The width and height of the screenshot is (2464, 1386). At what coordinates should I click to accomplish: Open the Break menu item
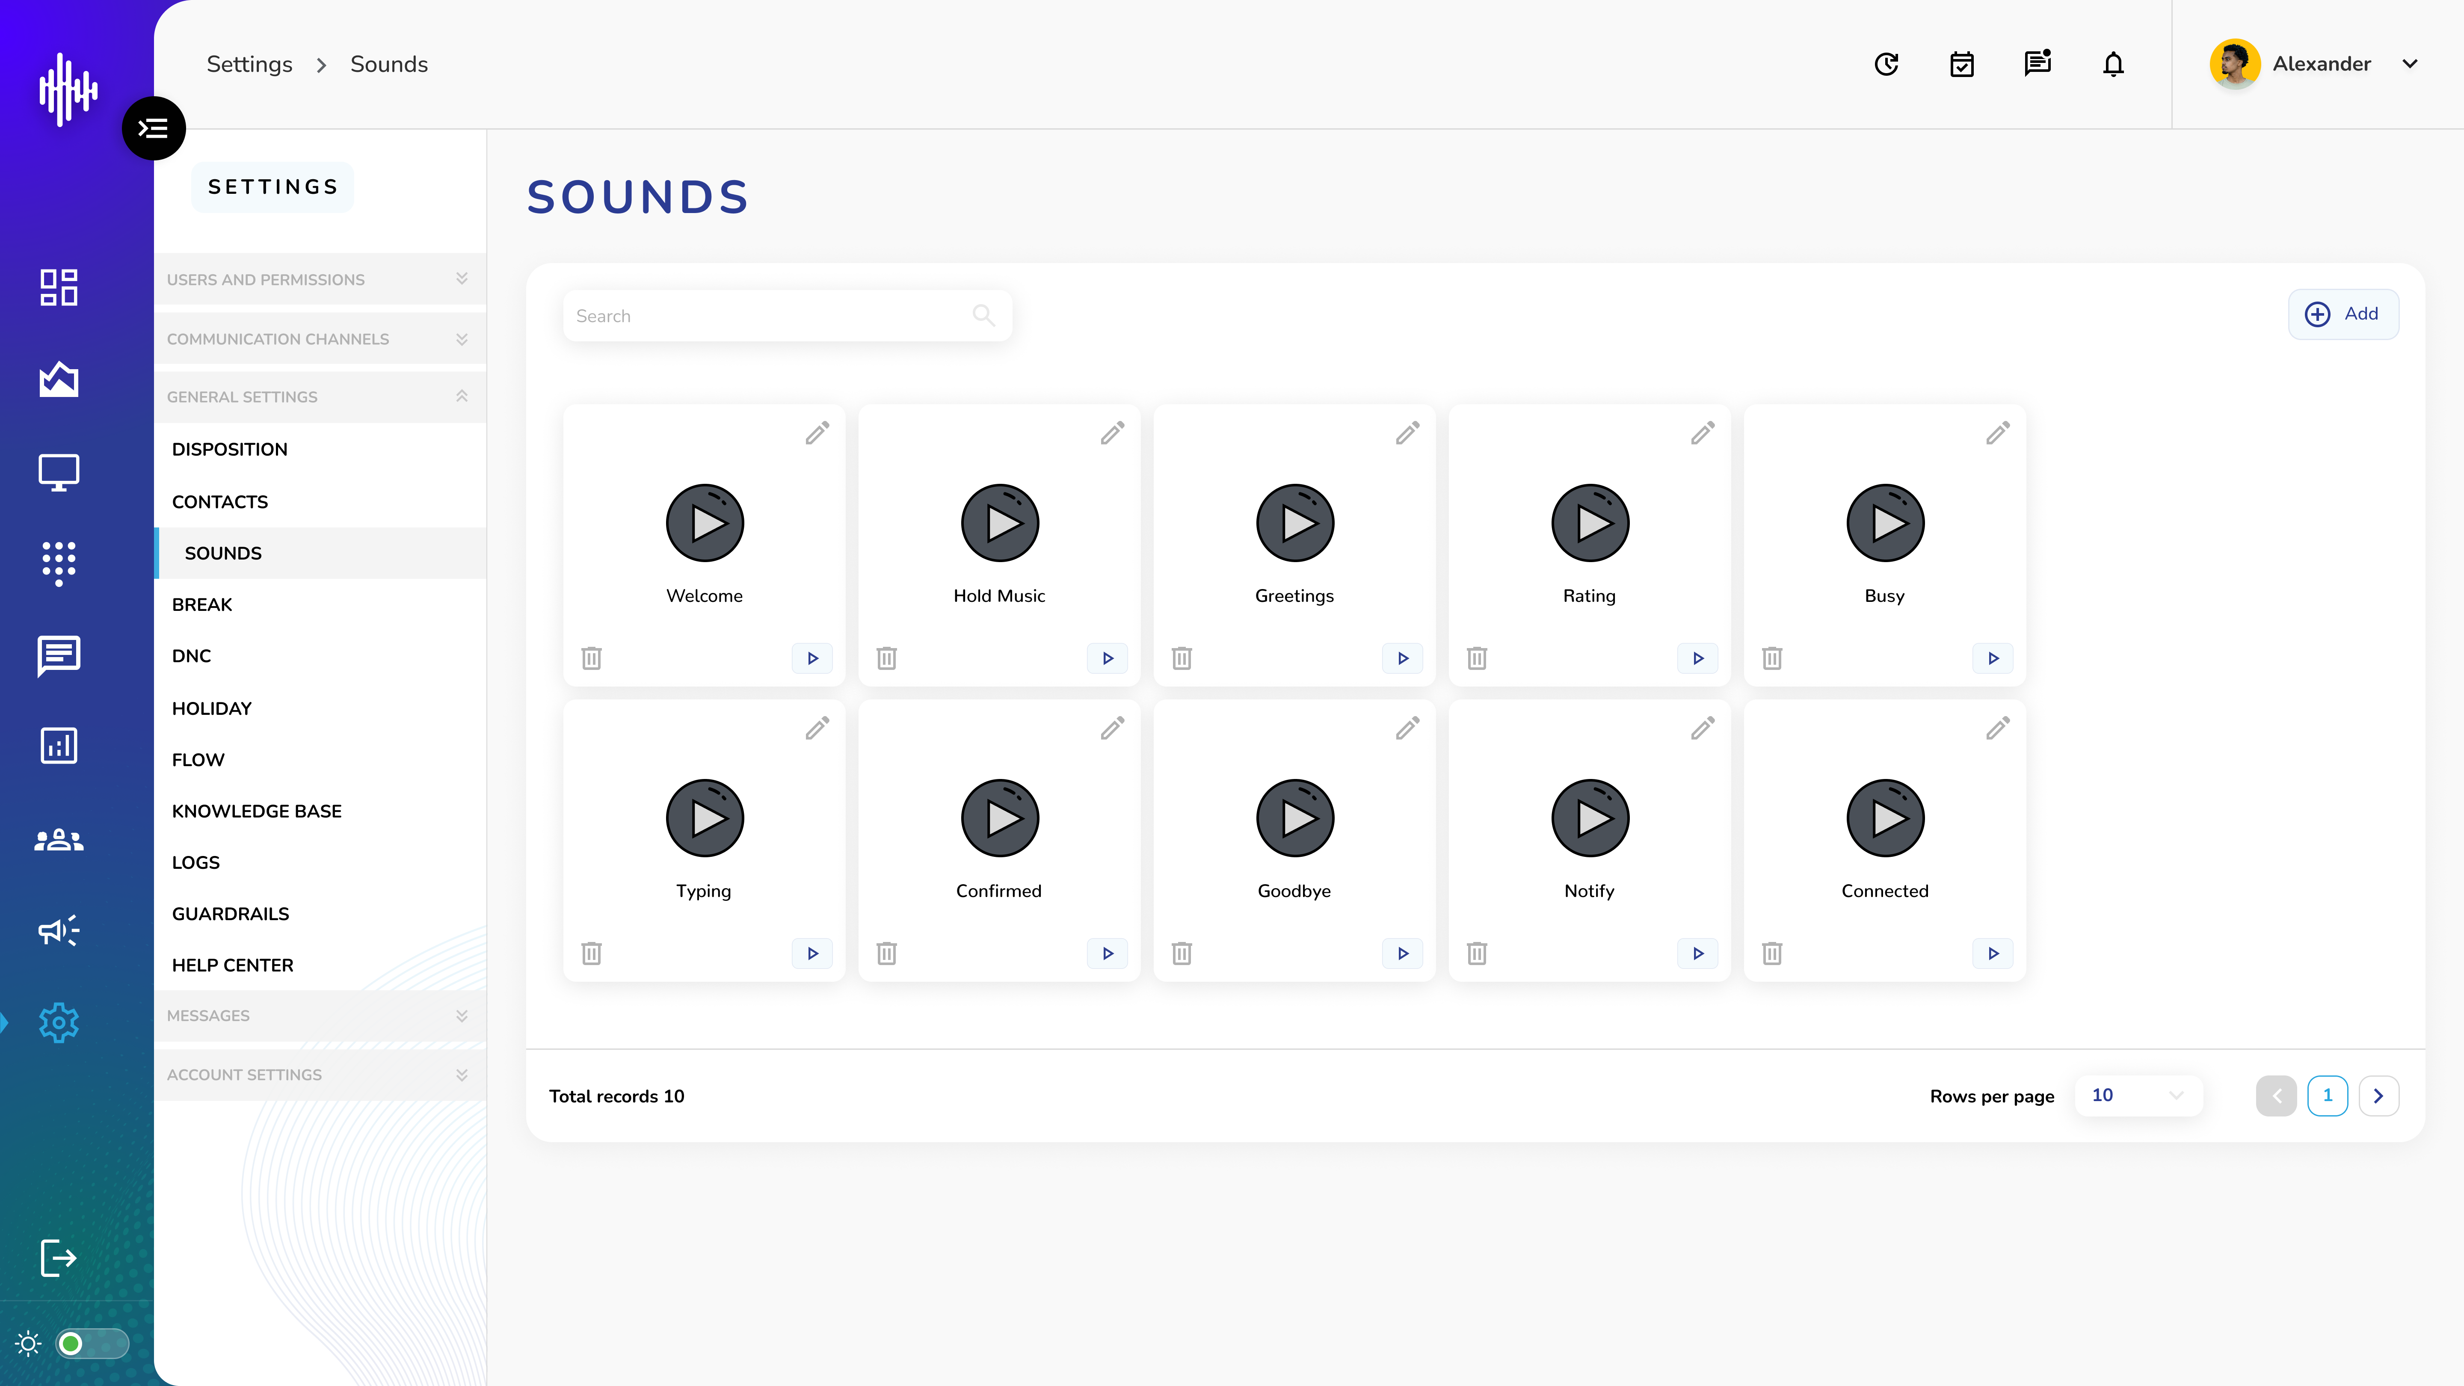coord(202,604)
